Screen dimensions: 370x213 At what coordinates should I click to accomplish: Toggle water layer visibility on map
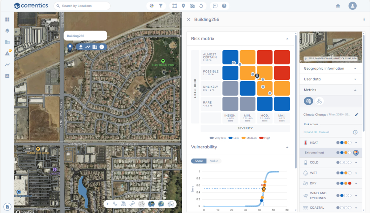pos(123,204)
